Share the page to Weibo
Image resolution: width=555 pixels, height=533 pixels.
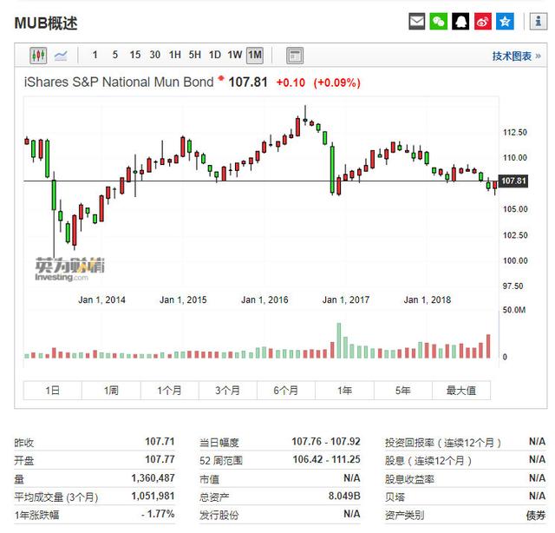pyautogui.click(x=483, y=21)
